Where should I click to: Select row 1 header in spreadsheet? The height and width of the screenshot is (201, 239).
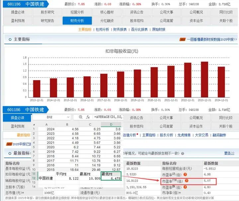click(x=34, y=129)
